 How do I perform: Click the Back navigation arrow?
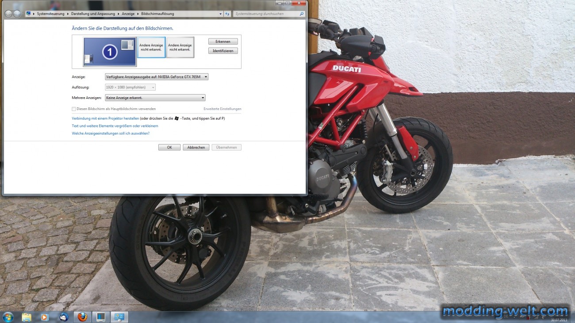[8, 14]
